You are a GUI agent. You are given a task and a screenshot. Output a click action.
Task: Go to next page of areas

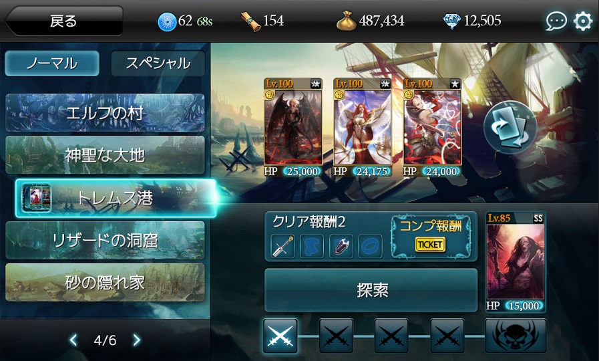click(x=137, y=340)
